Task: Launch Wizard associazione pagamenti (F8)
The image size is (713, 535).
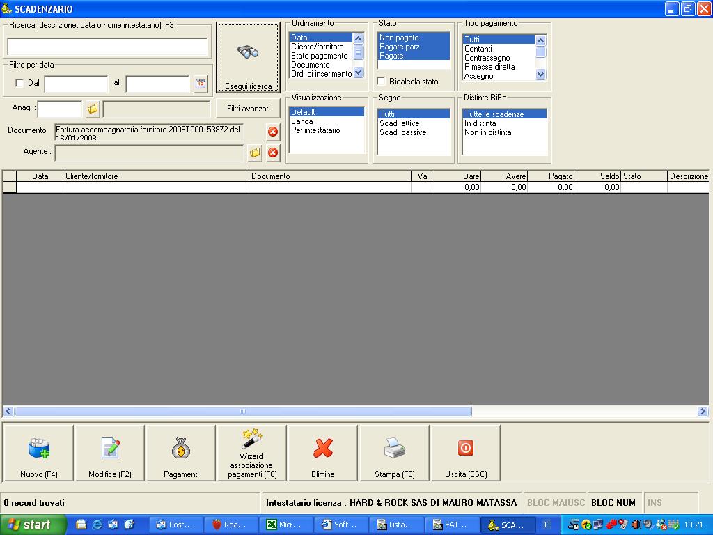Action: pyautogui.click(x=251, y=453)
